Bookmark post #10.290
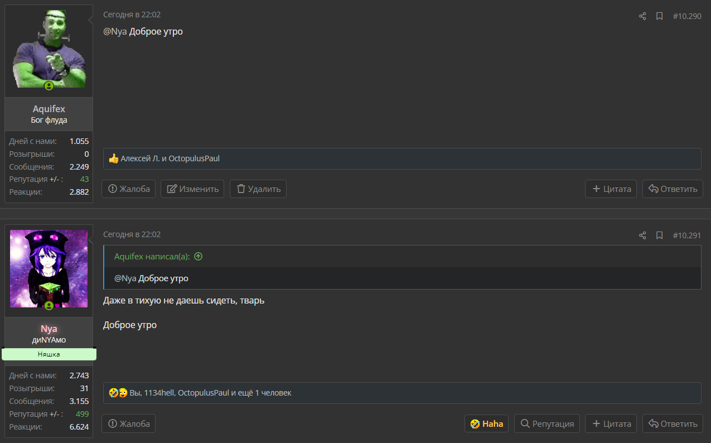The image size is (711, 443). pyautogui.click(x=659, y=16)
